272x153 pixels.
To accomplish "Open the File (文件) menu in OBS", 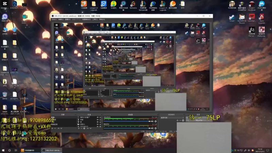I will pos(54,19).
